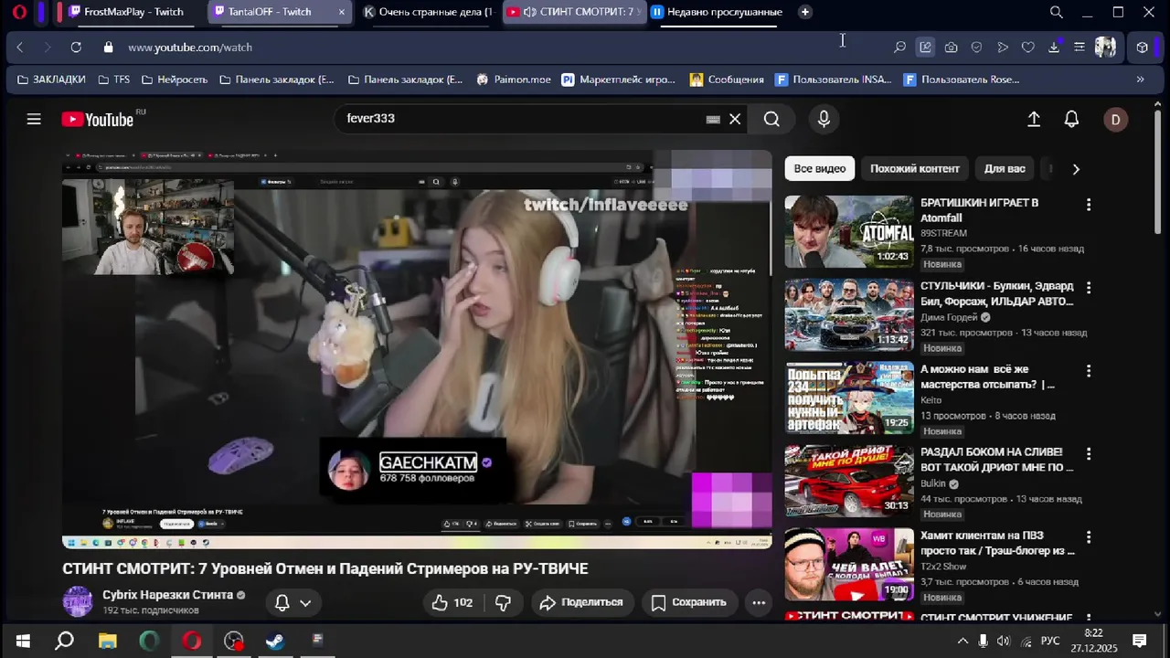Show more bookmarks chevron
The image size is (1170, 658).
[1140, 80]
